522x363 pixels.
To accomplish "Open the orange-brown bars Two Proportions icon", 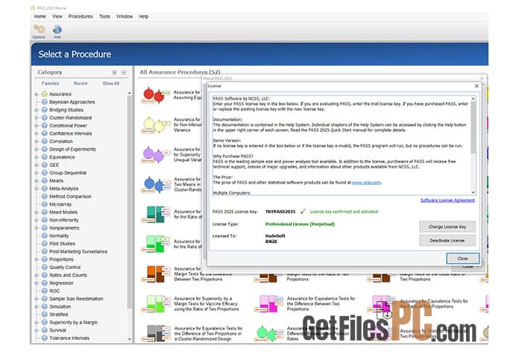I will tap(155, 274).
